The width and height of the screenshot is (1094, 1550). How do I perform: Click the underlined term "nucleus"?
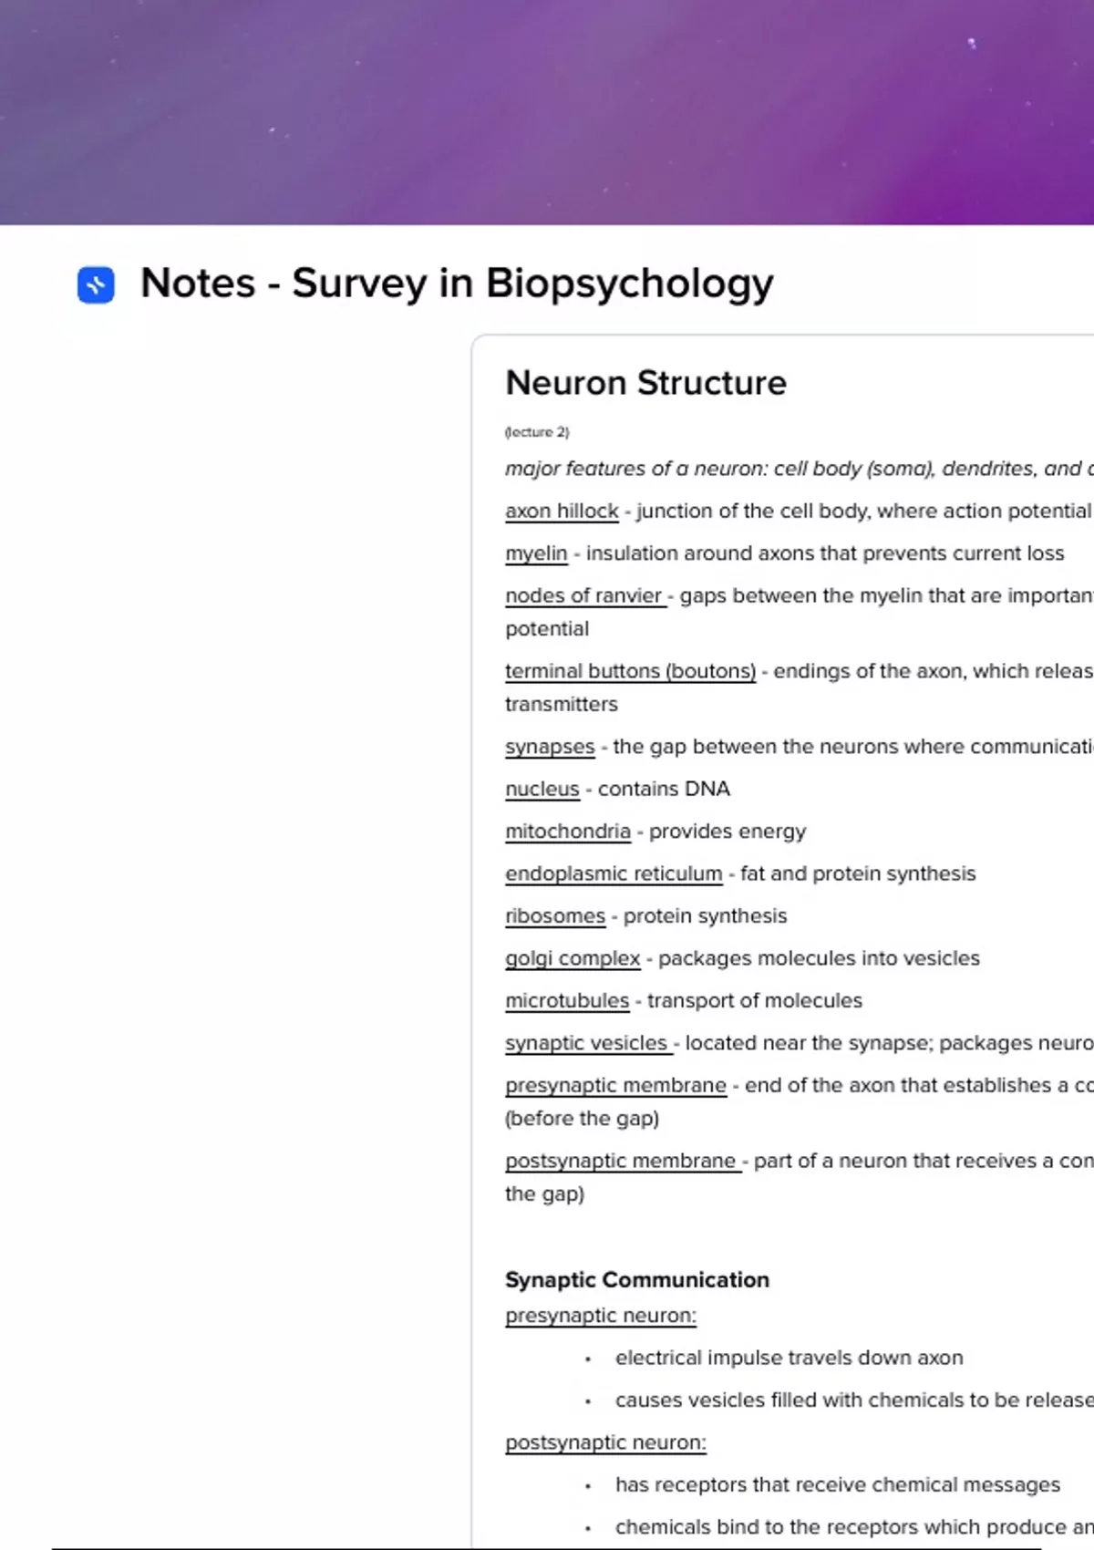[x=542, y=790]
